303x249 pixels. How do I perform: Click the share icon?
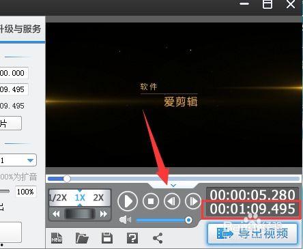(158, 238)
